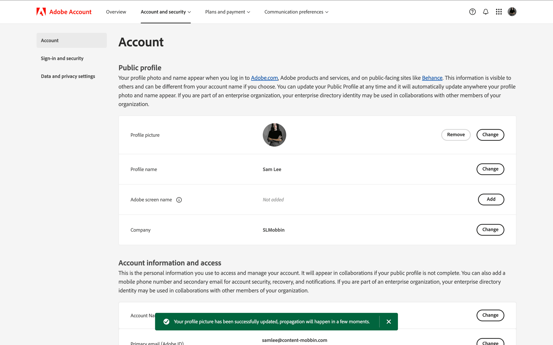This screenshot has width=553, height=345.
Task: Click the 'Profile name' row label
Action: [143, 169]
